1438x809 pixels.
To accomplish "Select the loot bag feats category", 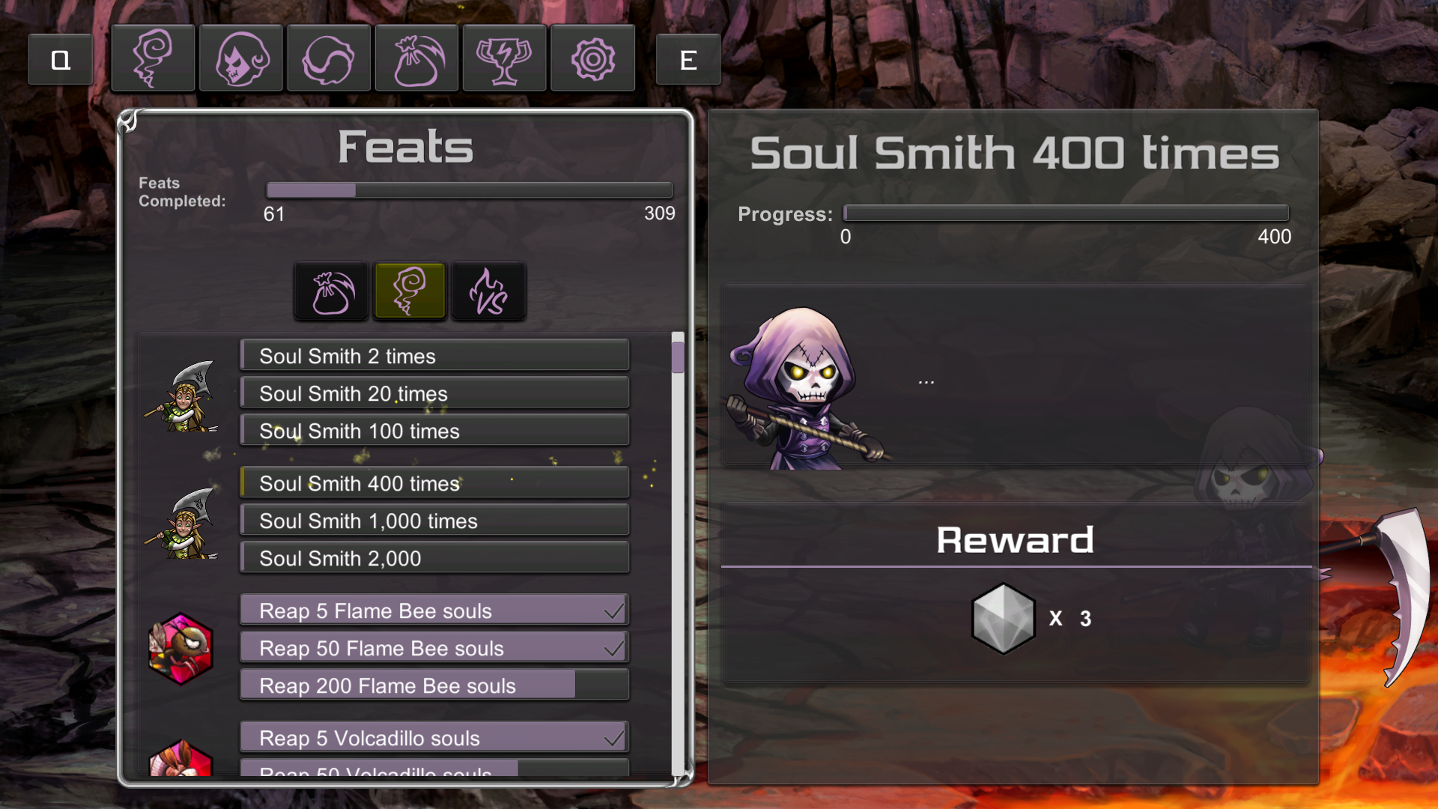I will click(x=332, y=291).
